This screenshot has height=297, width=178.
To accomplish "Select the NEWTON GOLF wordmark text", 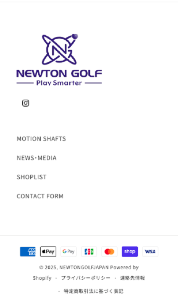I will [59, 73].
